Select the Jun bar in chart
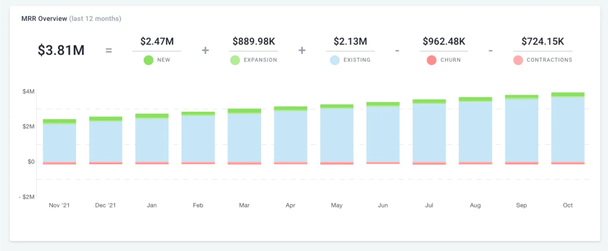This screenshot has width=608, height=251. point(383,133)
